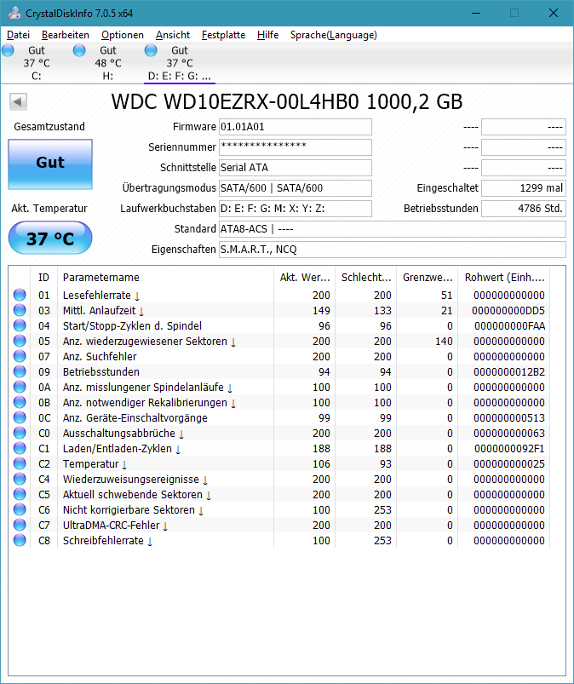Click the Eingeschaltet value 1299 mal
This screenshot has height=684, width=574.
pos(524,188)
